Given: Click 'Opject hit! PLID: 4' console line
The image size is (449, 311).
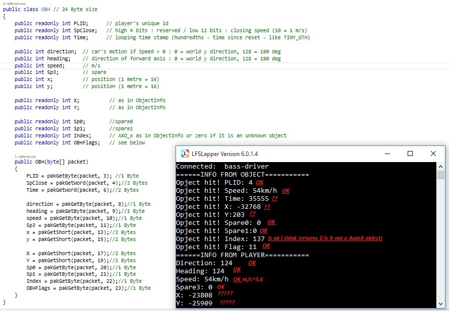Looking at the screenshot, I should coord(214,183).
